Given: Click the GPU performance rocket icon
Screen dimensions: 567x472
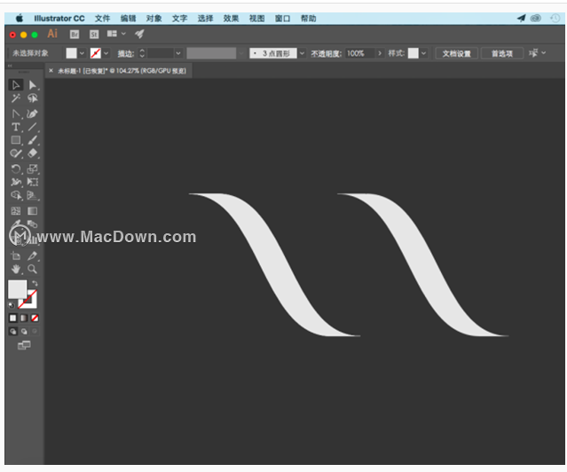Looking at the screenshot, I should tap(139, 34).
